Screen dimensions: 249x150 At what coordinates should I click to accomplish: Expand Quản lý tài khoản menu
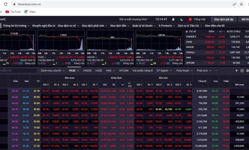click(x=144, y=26)
